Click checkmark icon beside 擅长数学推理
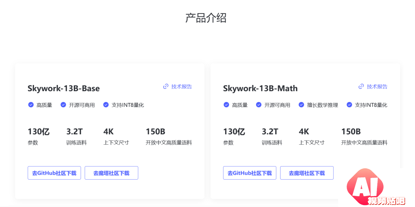Image resolution: width=415 pixels, height=207 pixels. [301, 105]
